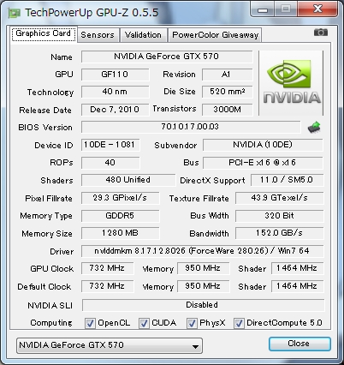The height and width of the screenshot is (365, 344).
Task: Click the Die Size field 520 mm²
Action: (227, 92)
